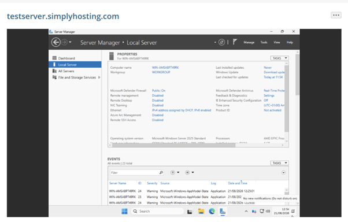Sort events by Date and Time column
This screenshot has height=222, width=348.
pyautogui.click(x=238, y=183)
